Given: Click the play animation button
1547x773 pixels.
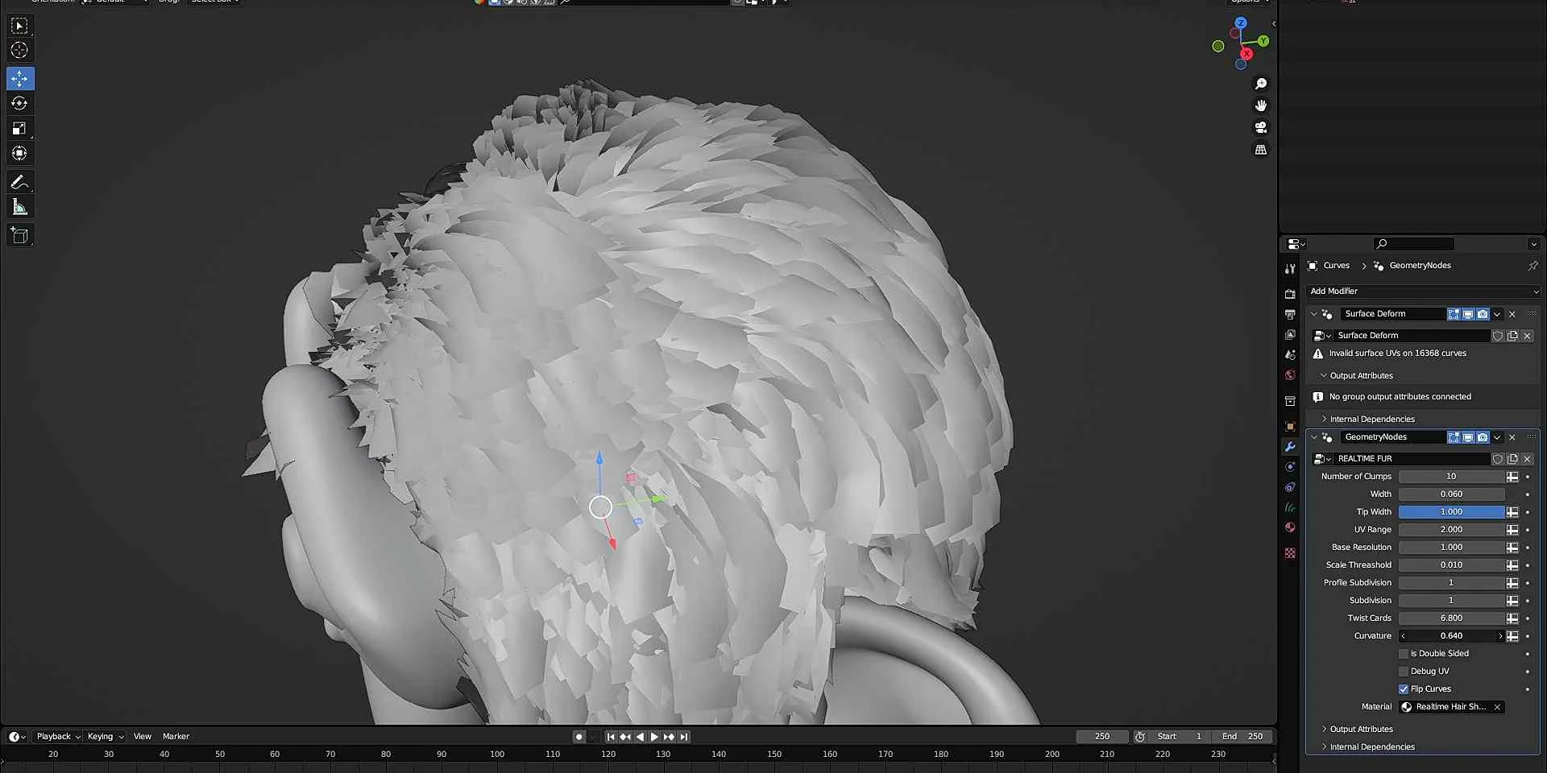Looking at the screenshot, I should 654,737.
